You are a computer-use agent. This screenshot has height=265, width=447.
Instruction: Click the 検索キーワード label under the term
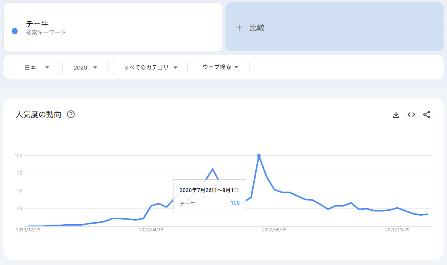(46, 32)
